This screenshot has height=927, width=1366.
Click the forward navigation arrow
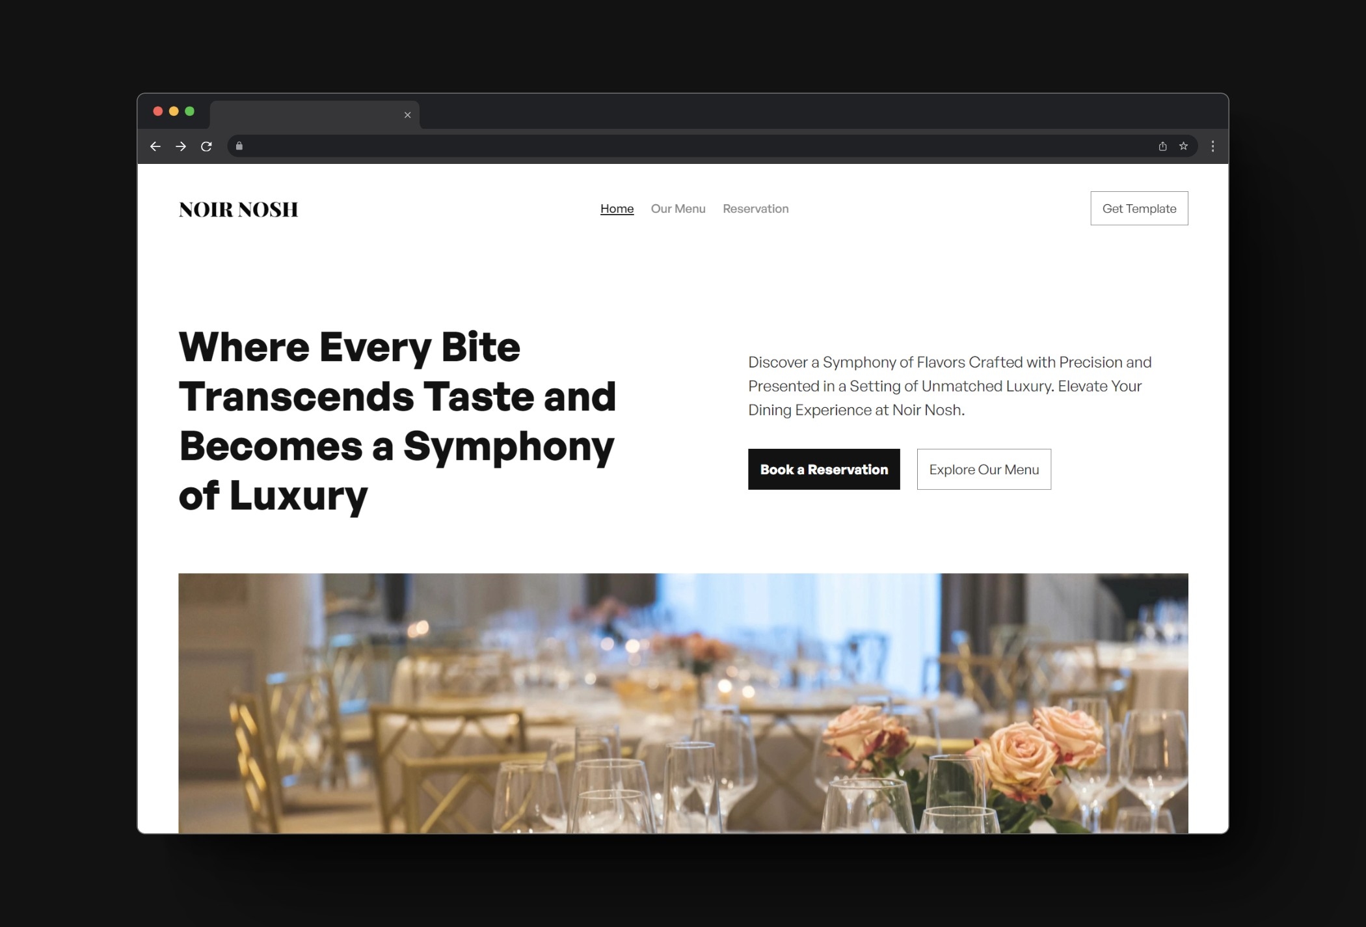180,146
